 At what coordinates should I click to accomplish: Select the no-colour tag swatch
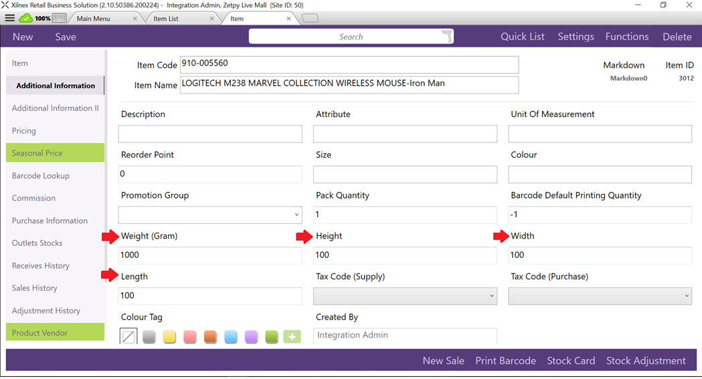click(x=128, y=336)
